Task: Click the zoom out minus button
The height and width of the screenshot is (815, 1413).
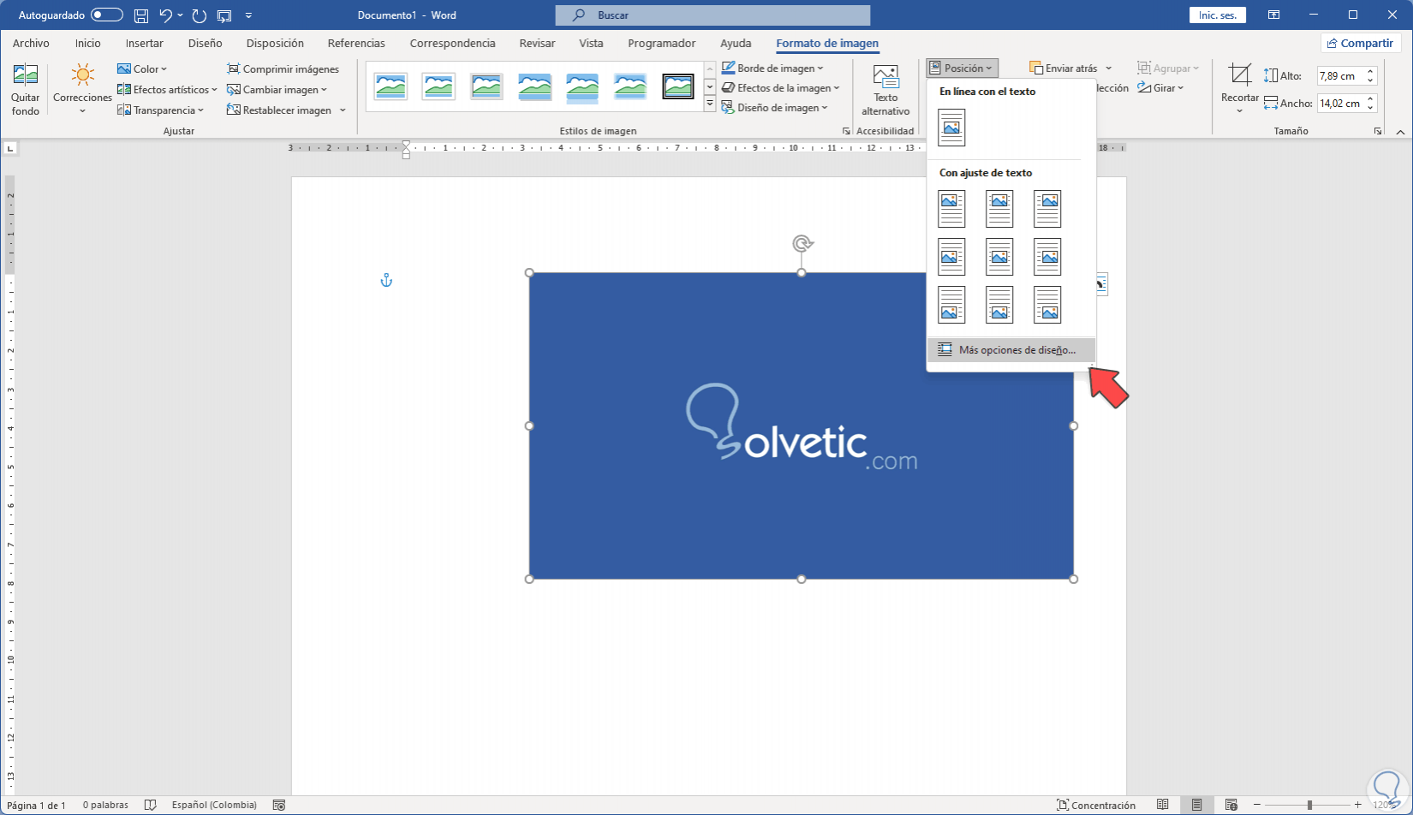Action: 1257,805
